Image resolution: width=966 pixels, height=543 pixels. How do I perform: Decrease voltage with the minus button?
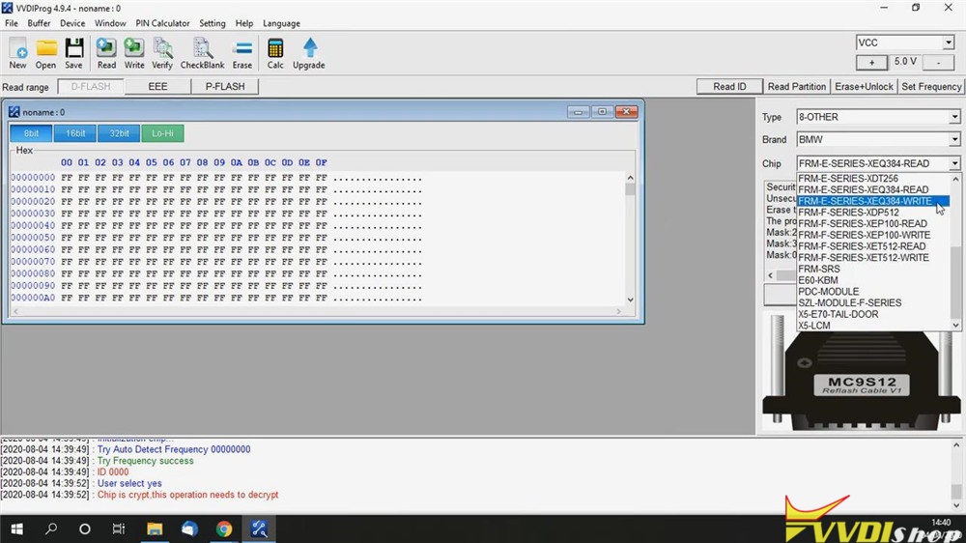[938, 62]
